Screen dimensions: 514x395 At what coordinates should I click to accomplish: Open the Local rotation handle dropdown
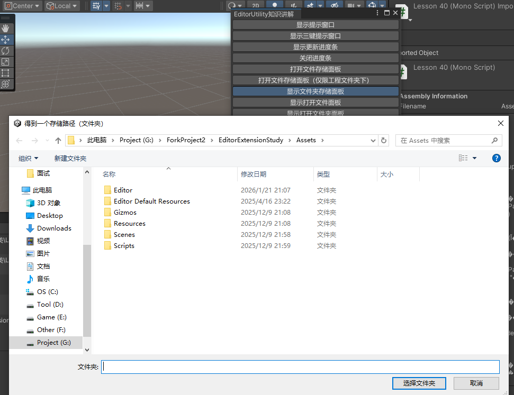(x=62, y=6)
